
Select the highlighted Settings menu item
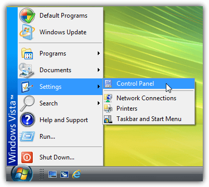point(60,87)
